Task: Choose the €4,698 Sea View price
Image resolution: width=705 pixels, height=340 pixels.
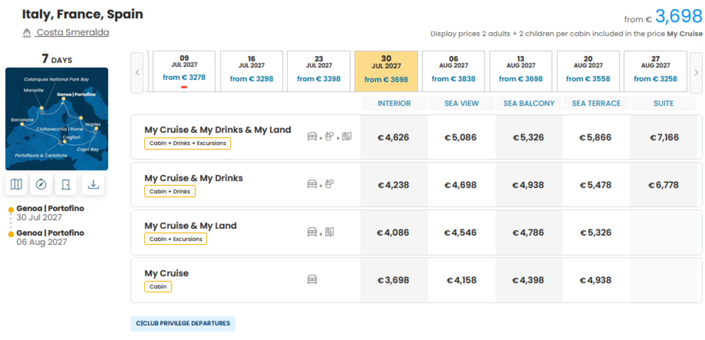Action: pos(461,185)
